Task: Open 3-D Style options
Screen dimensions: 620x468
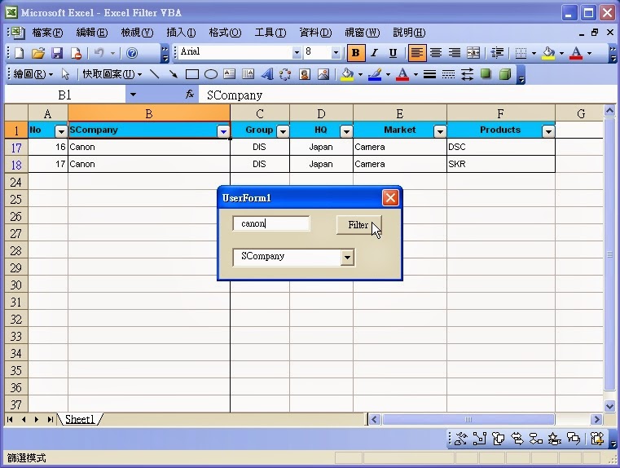Action: click(x=505, y=74)
